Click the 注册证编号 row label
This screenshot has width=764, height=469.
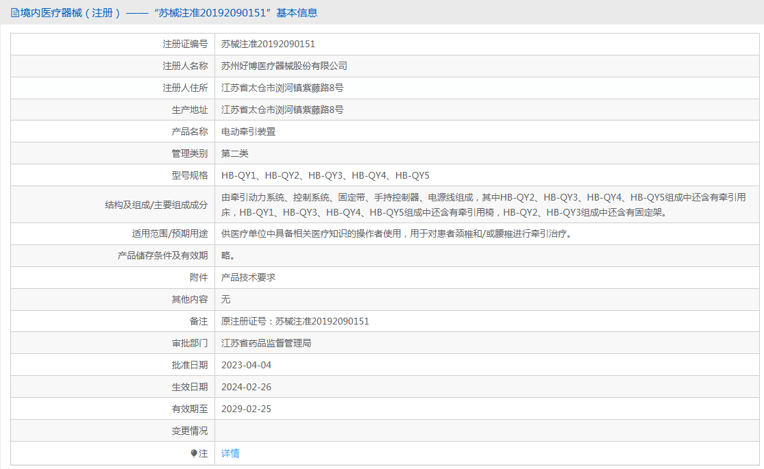point(185,45)
